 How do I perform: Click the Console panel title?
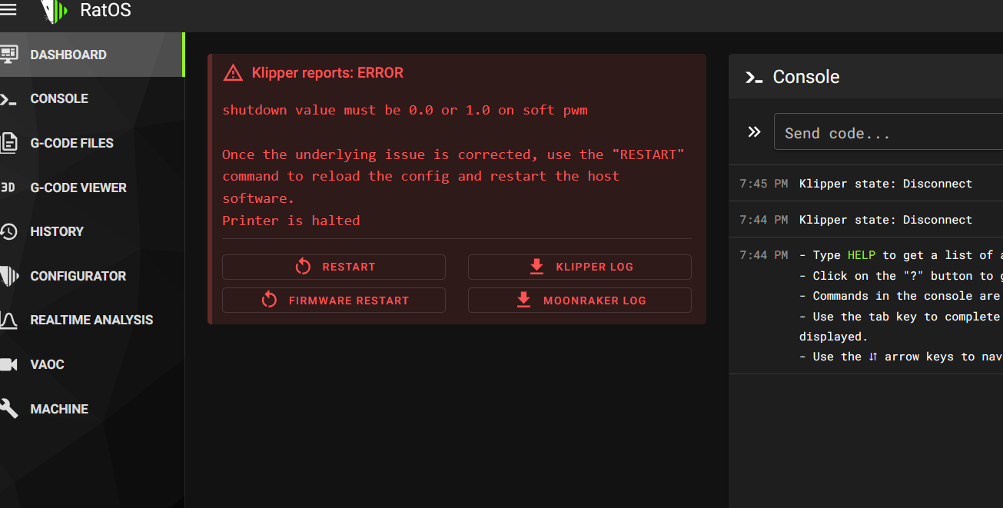(x=806, y=77)
